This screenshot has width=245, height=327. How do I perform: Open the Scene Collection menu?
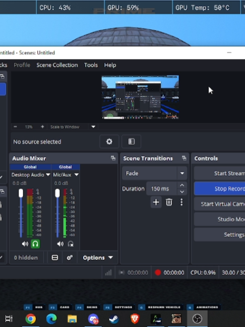(57, 65)
